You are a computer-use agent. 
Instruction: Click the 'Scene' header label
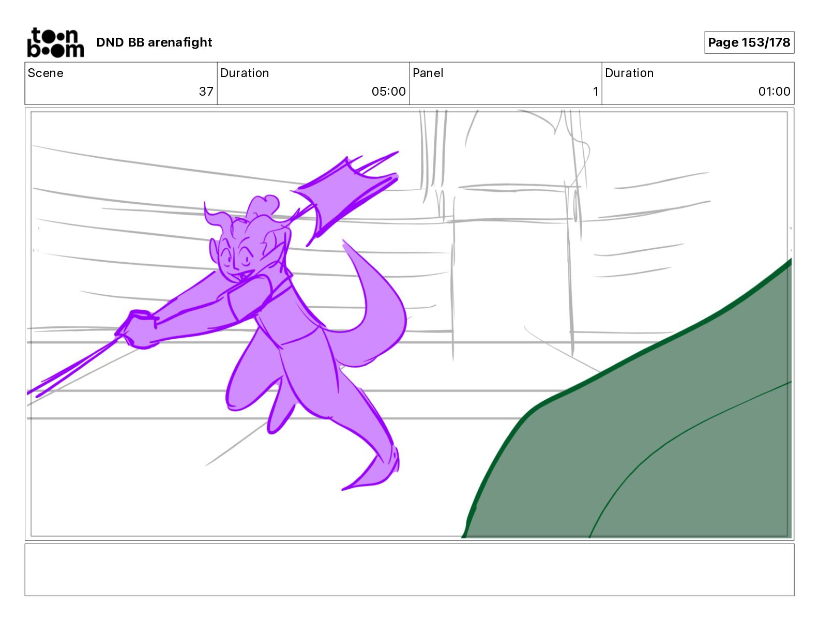click(x=45, y=73)
